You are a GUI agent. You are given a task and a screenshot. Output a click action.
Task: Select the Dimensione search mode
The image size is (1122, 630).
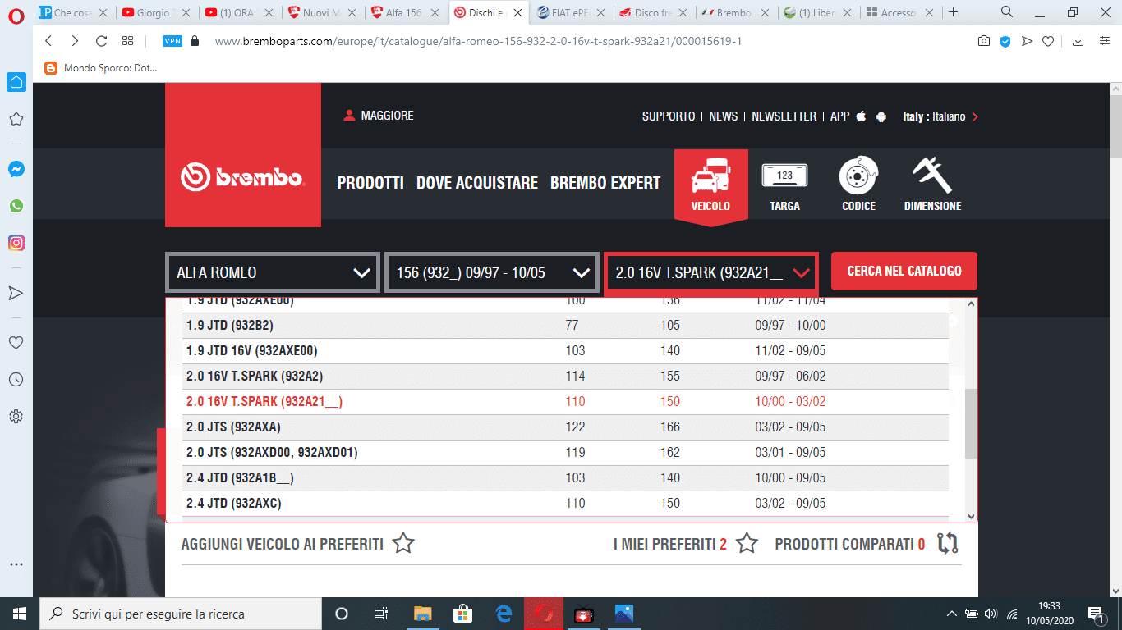[x=932, y=185]
